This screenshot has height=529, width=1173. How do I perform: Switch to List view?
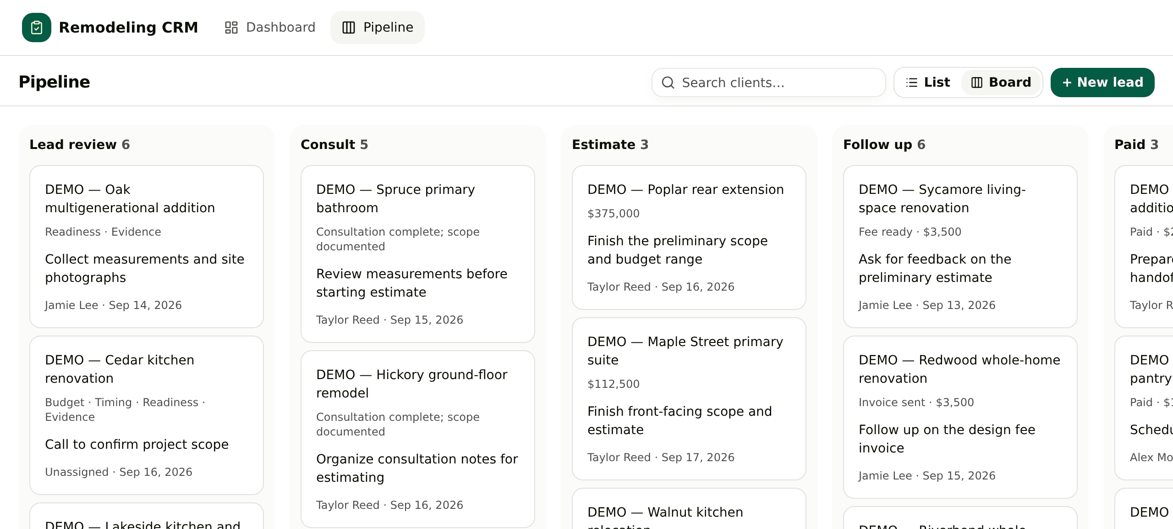click(928, 83)
